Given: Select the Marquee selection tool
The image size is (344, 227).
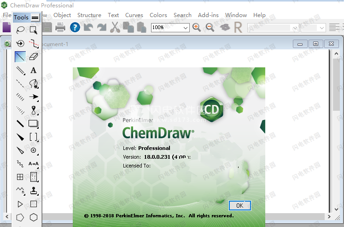Looking at the screenshot, I should (x=33, y=30).
